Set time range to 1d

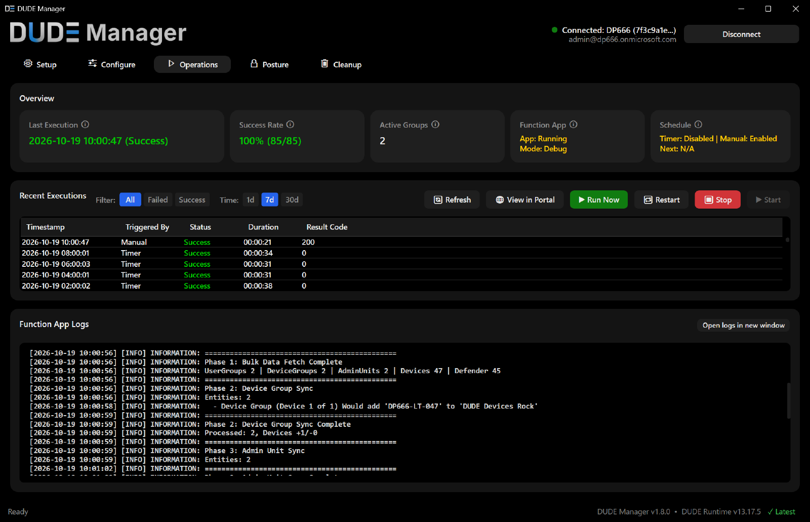pos(250,199)
